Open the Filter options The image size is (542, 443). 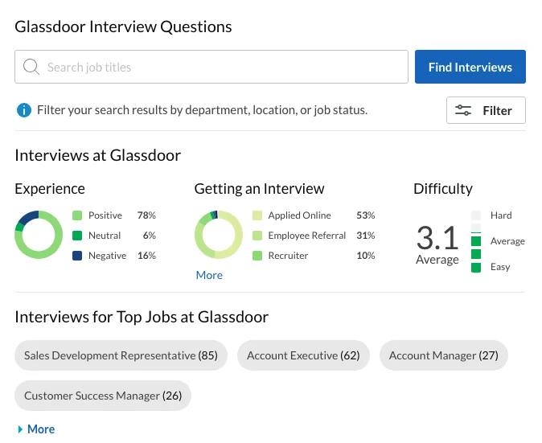point(486,110)
